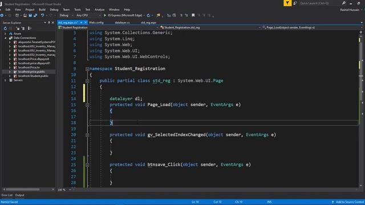Click the Navigate Backward icon in the toolbar
Image resolution: width=365 pixels, height=205 pixels.
2,15
